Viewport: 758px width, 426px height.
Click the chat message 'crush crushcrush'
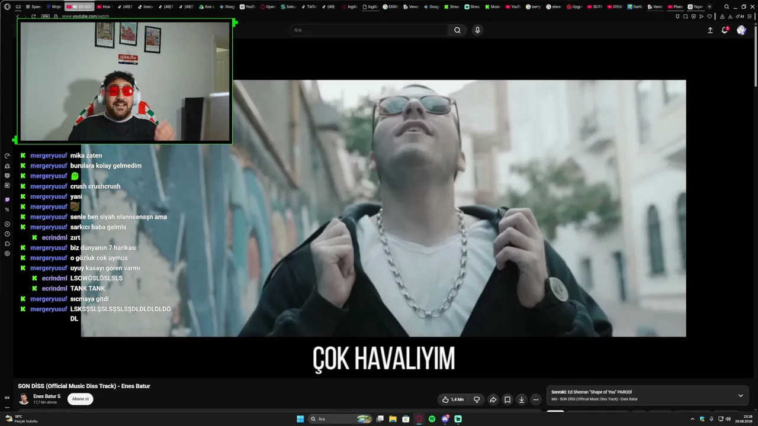click(95, 186)
